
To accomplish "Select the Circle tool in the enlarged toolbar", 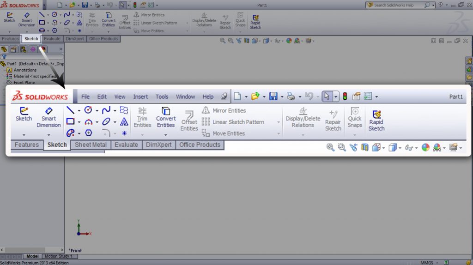I will [88, 110].
